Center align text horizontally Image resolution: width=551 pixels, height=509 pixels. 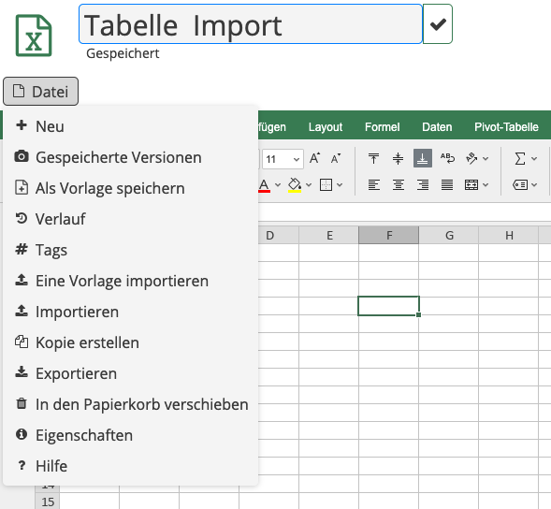[x=398, y=184]
